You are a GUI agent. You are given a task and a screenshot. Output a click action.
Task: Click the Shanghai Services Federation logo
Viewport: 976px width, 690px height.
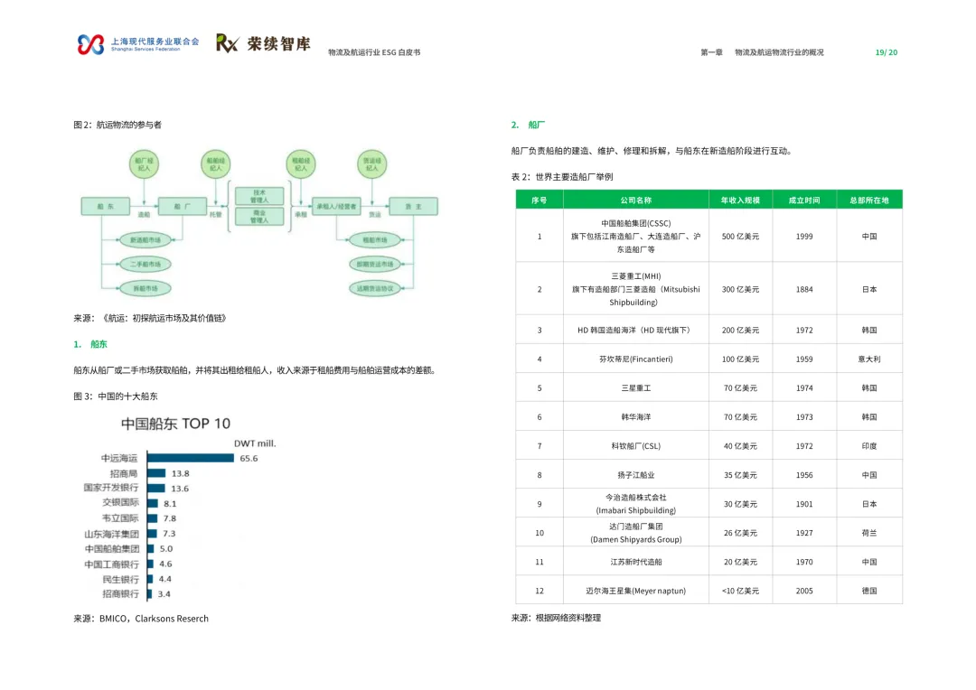[138, 44]
